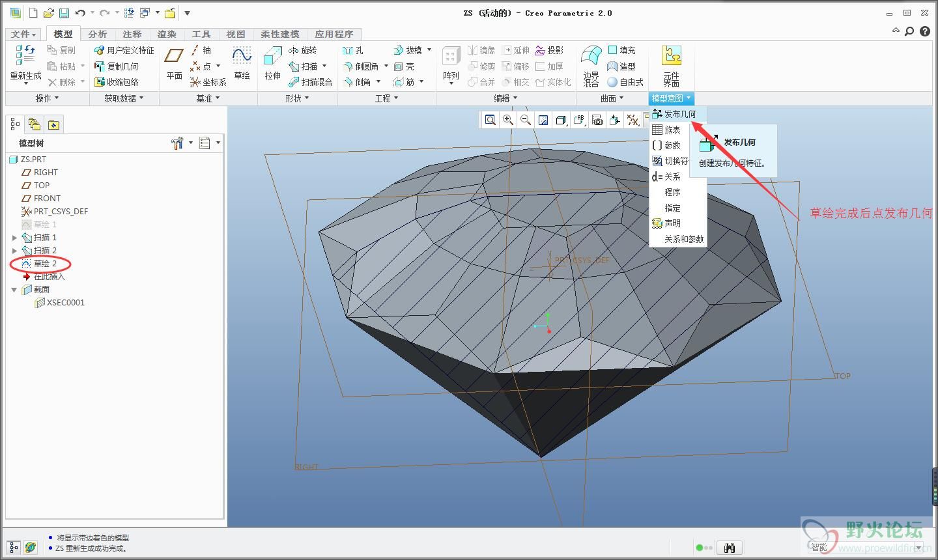Toggle the navigator panel icon in status bar
The width and height of the screenshot is (938, 560).
tap(14, 548)
